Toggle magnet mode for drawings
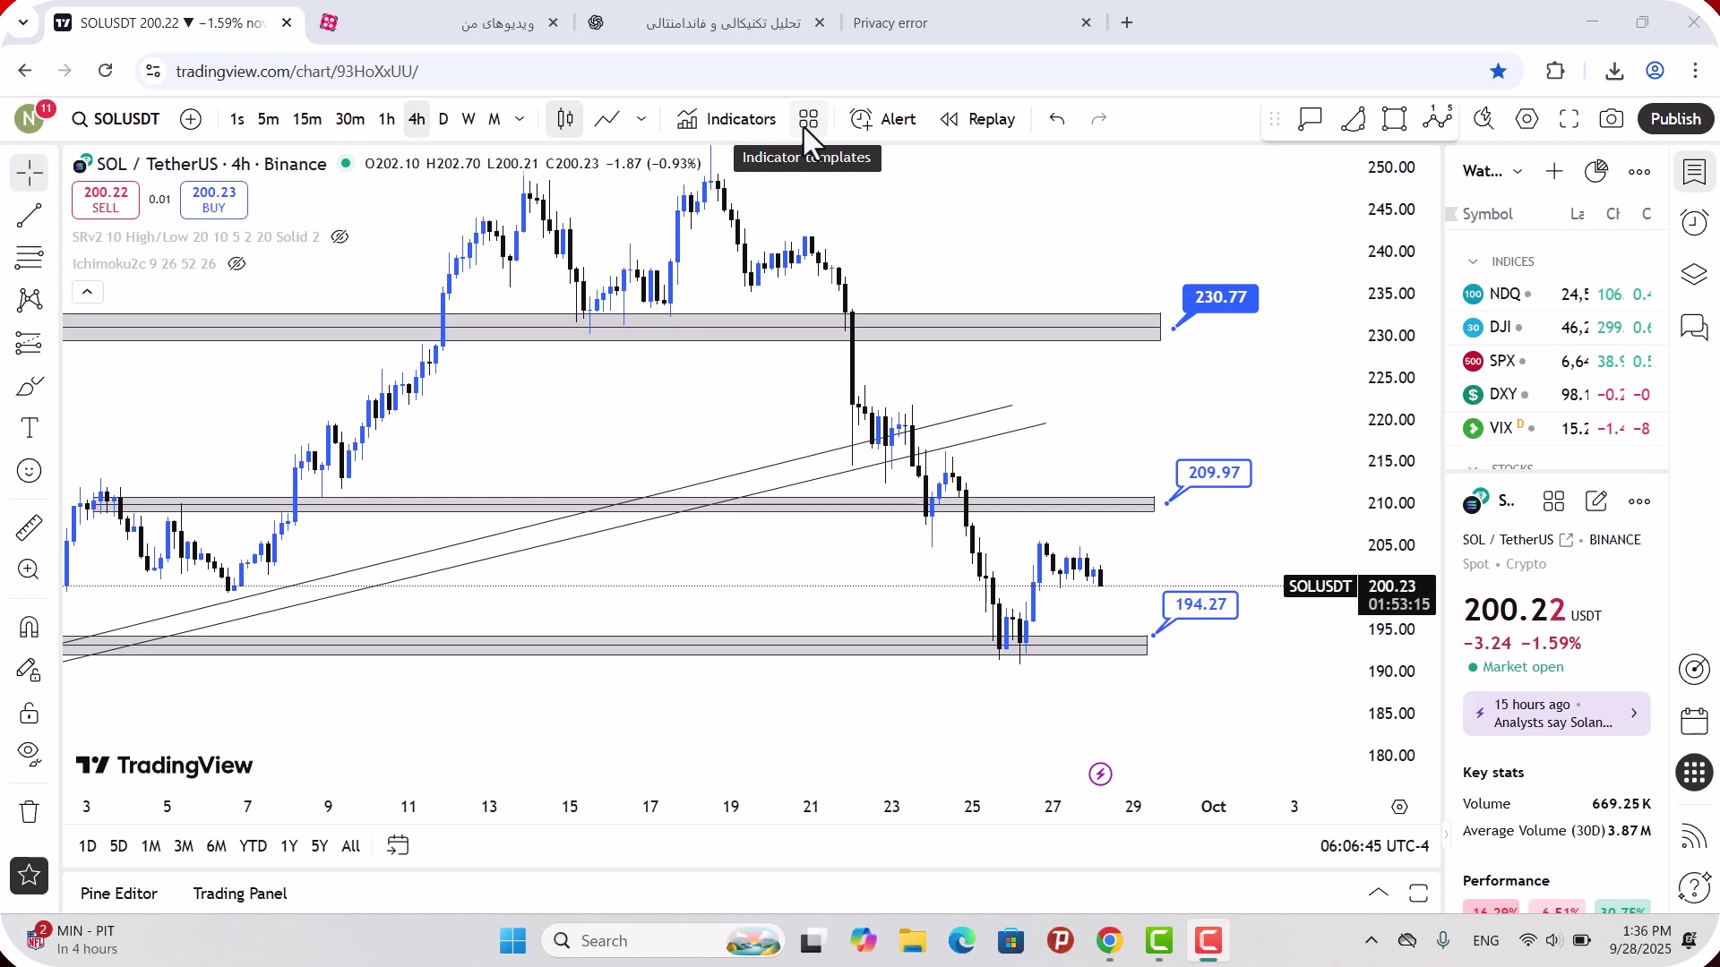 tap(30, 627)
